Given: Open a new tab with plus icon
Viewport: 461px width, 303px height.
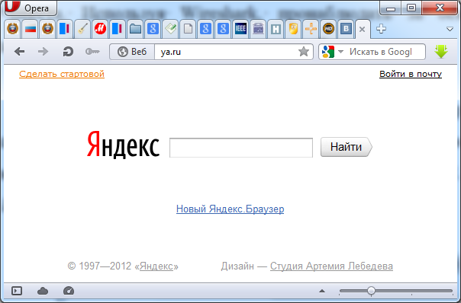Looking at the screenshot, I should (381, 29).
